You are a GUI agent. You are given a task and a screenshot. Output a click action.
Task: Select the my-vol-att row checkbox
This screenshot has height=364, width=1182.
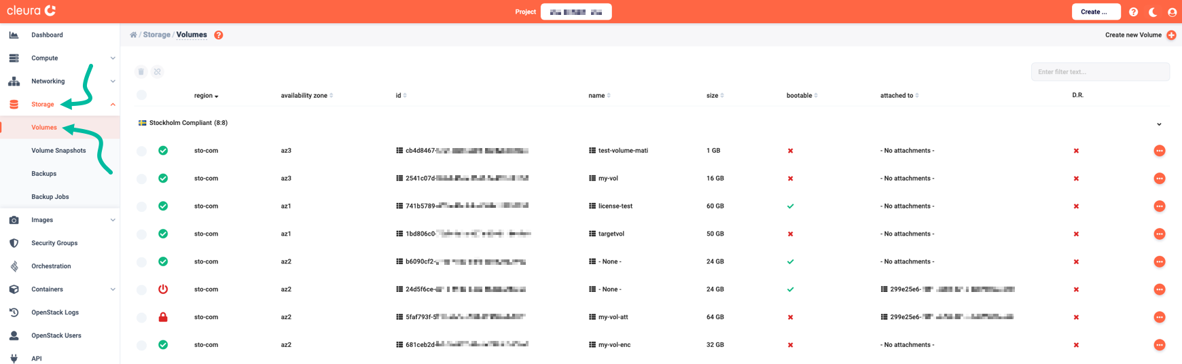tap(141, 317)
